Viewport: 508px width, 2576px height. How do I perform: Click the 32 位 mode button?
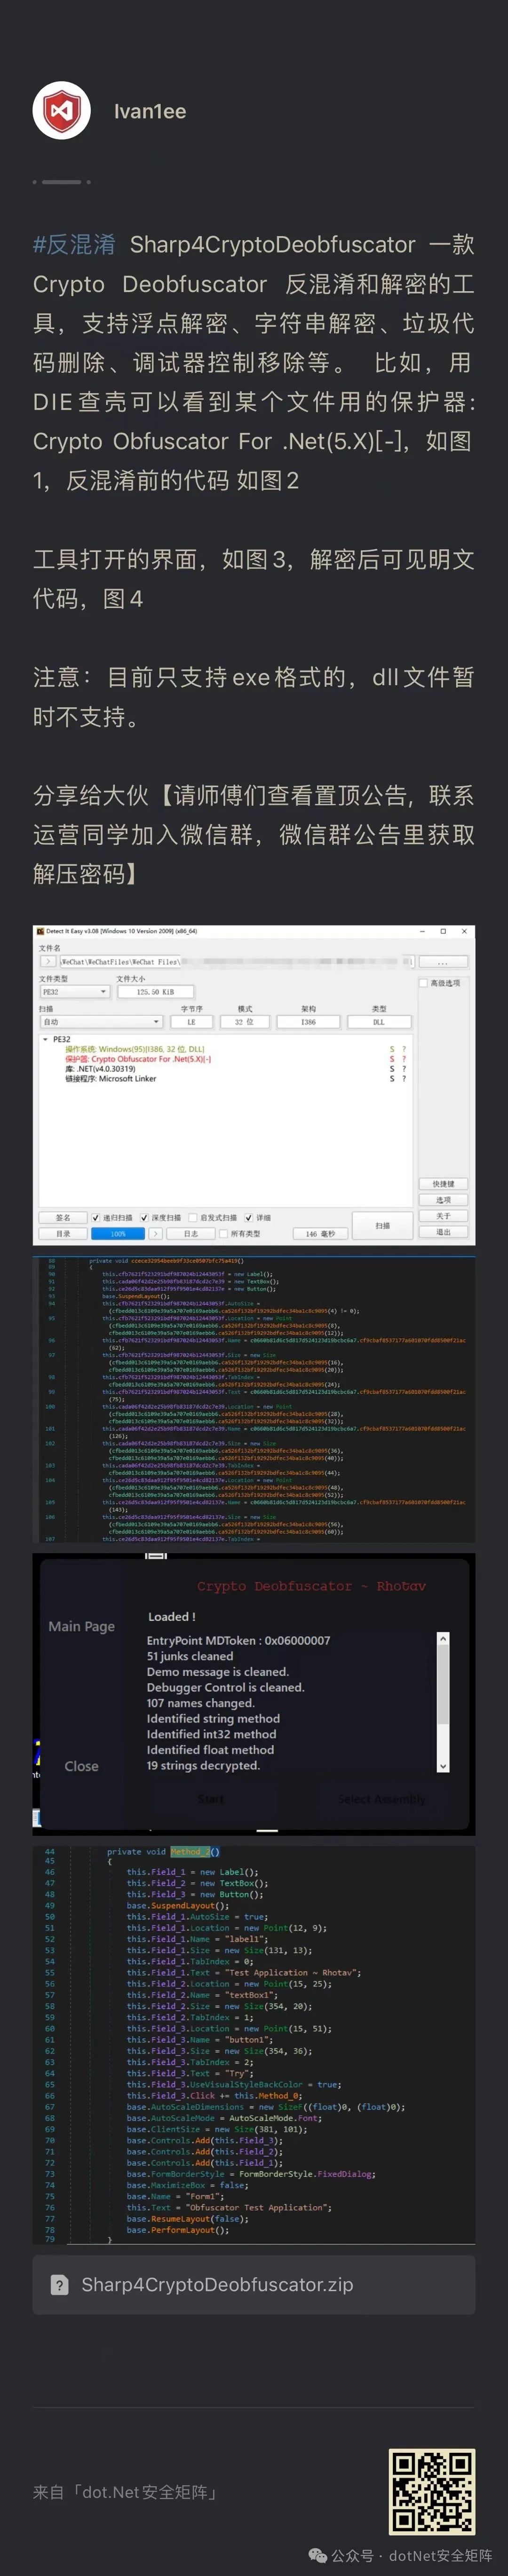tap(244, 1022)
